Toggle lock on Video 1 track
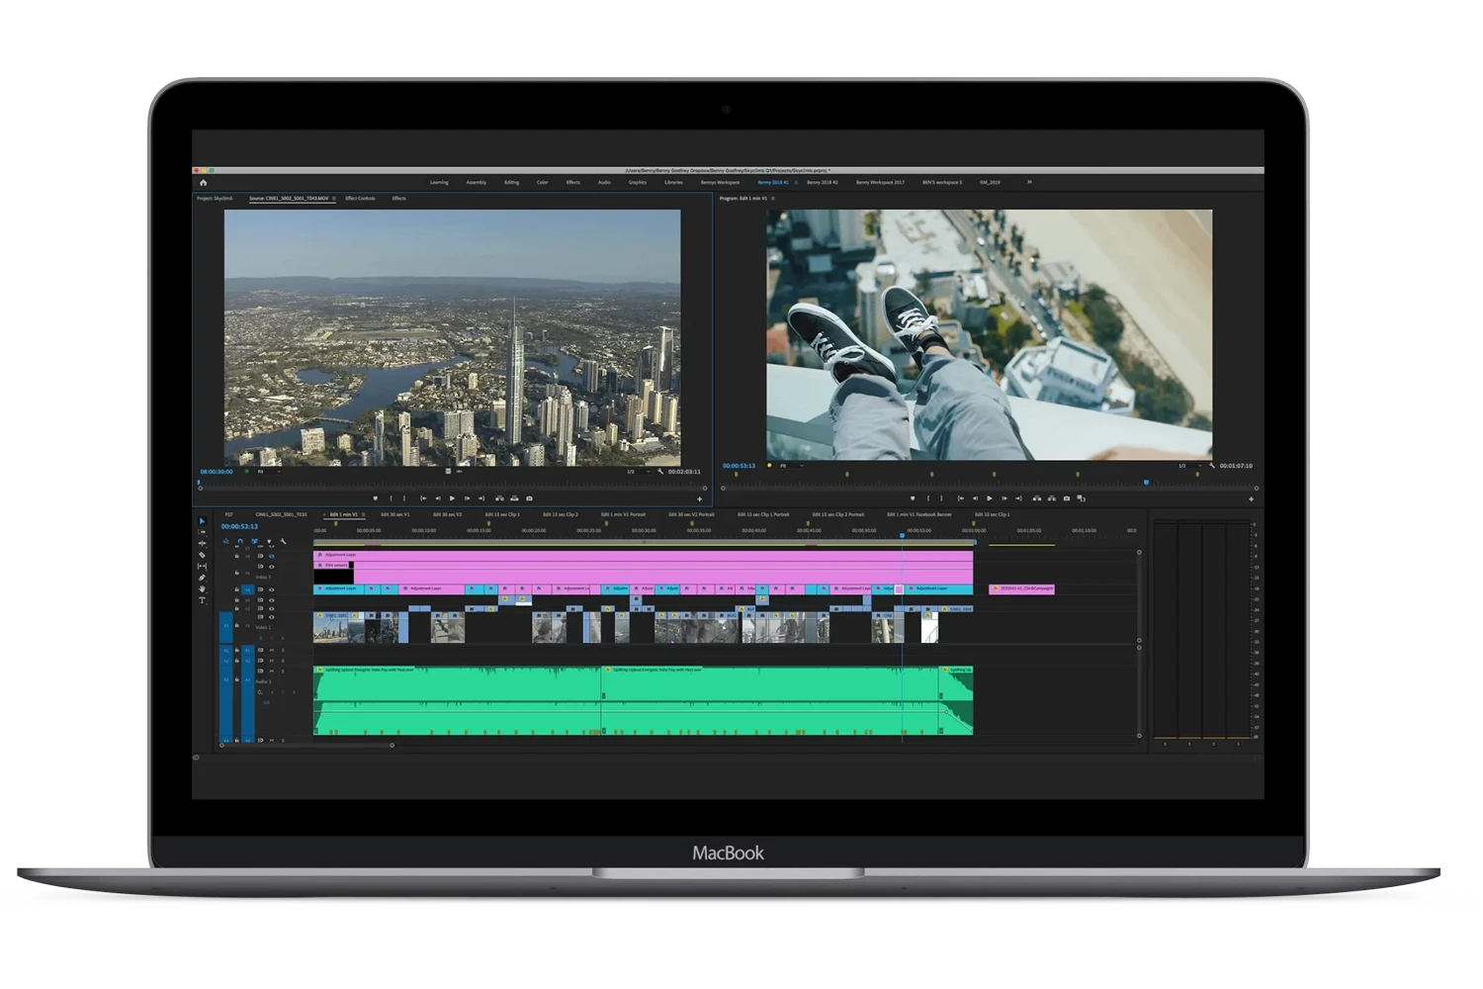Image resolution: width=1483 pixels, height=989 pixels. (237, 625)
